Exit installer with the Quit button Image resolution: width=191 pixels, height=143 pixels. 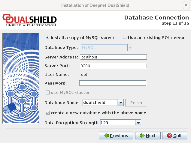174,136
